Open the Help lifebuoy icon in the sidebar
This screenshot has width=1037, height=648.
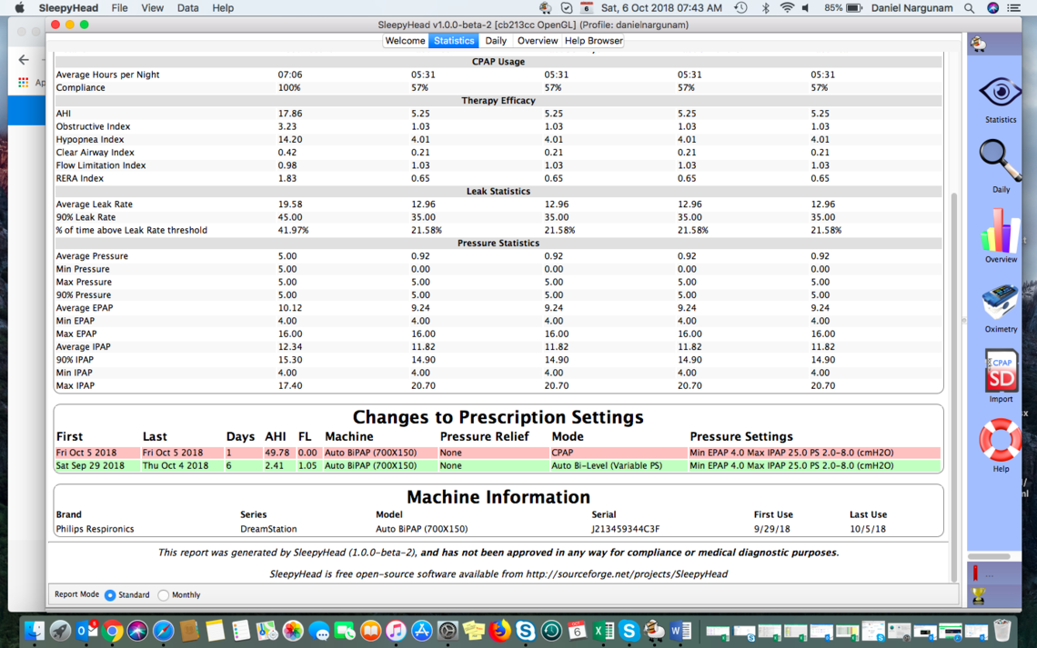1000,440
